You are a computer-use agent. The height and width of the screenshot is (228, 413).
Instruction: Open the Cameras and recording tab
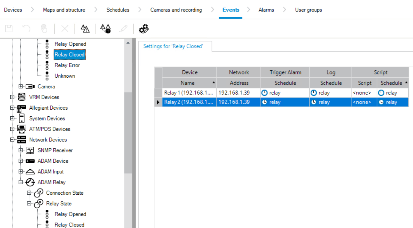176,10
